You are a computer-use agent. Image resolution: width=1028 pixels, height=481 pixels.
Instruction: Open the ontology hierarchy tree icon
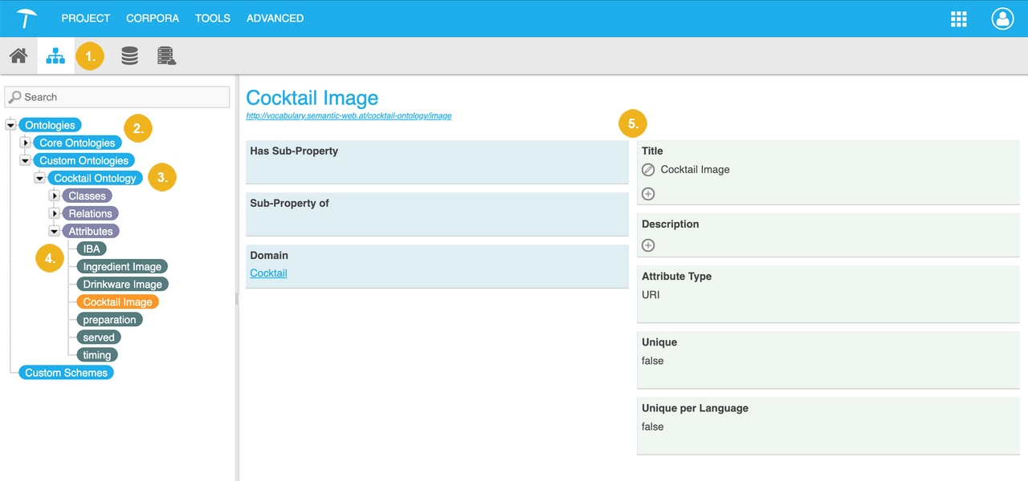[55, 56]
